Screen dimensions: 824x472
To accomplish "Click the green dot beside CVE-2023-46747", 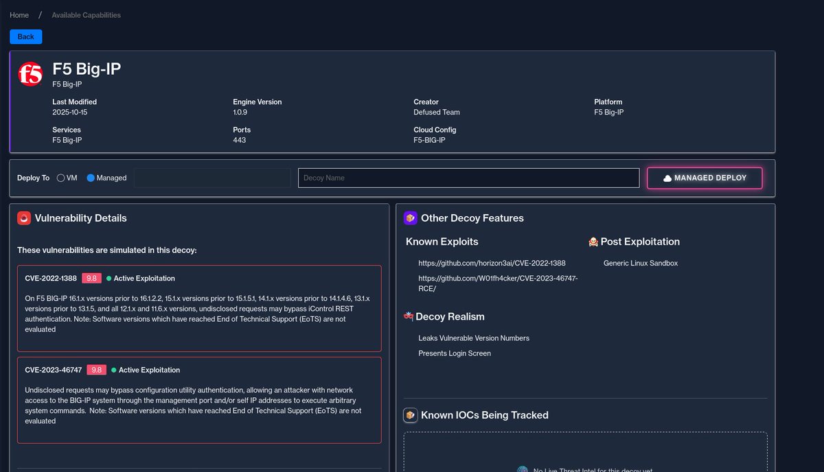I will (x=113, y=370).
